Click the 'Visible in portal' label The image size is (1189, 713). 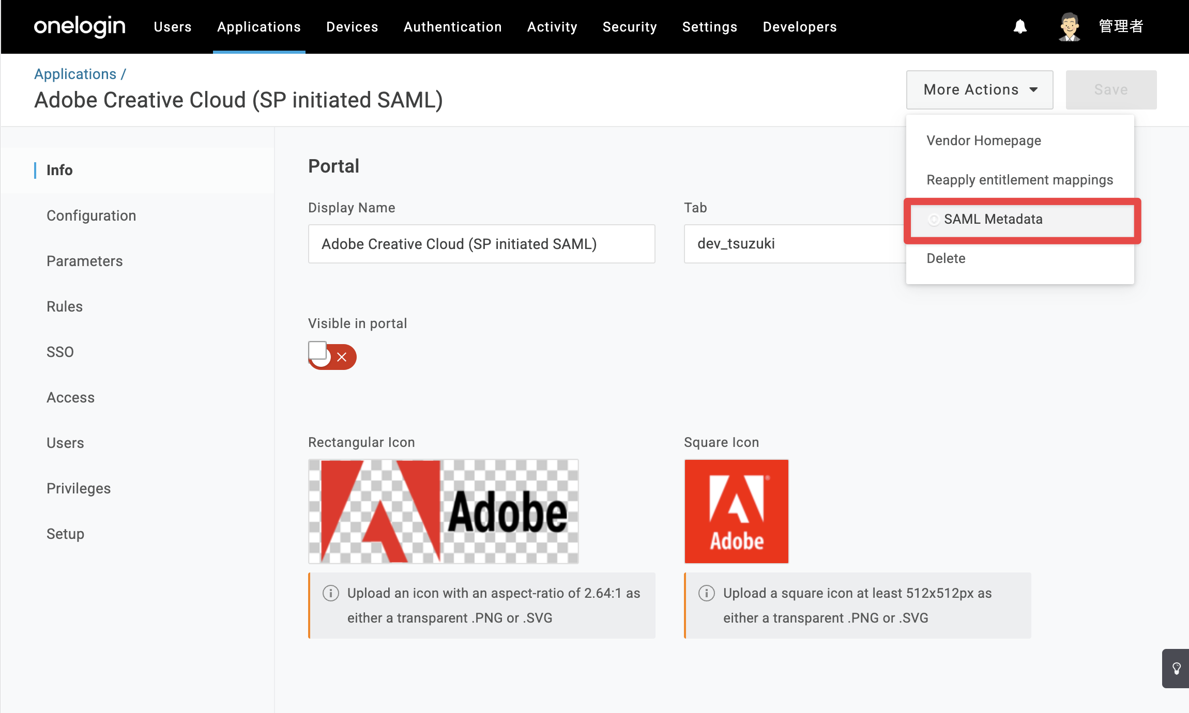tap(358, 323)
